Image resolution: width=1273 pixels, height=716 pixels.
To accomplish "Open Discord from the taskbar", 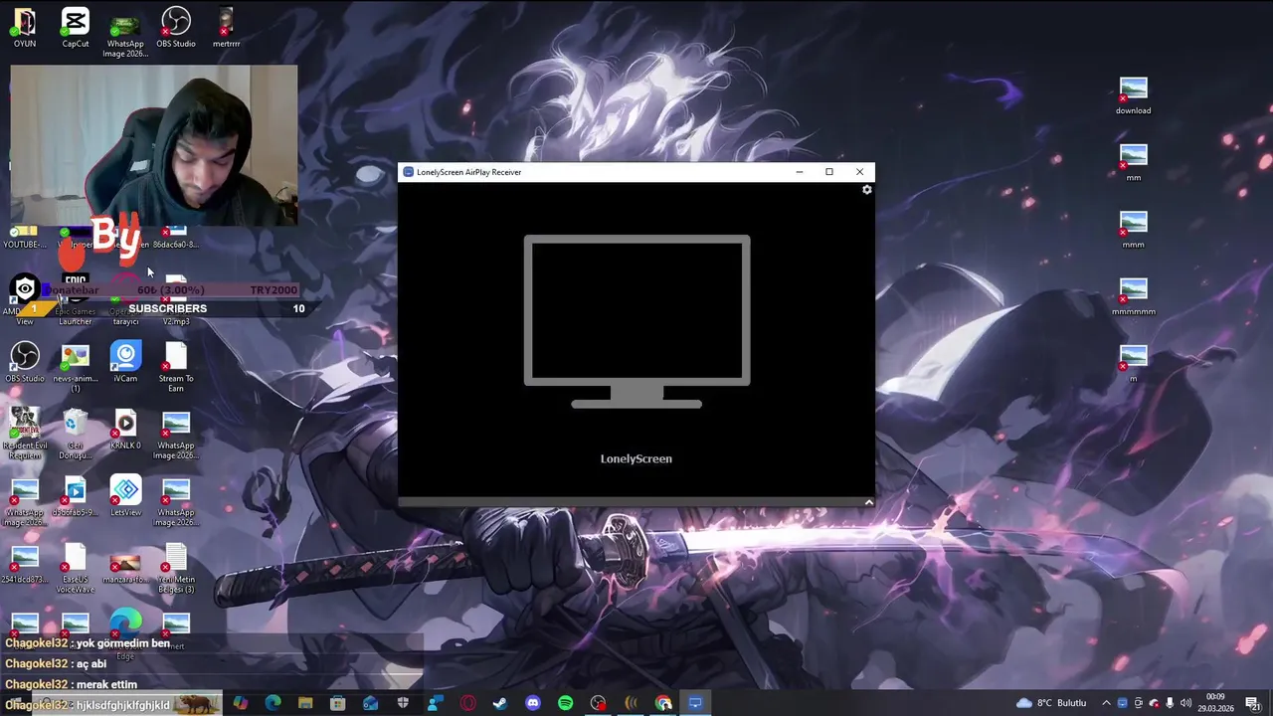I will click(533, 703).
